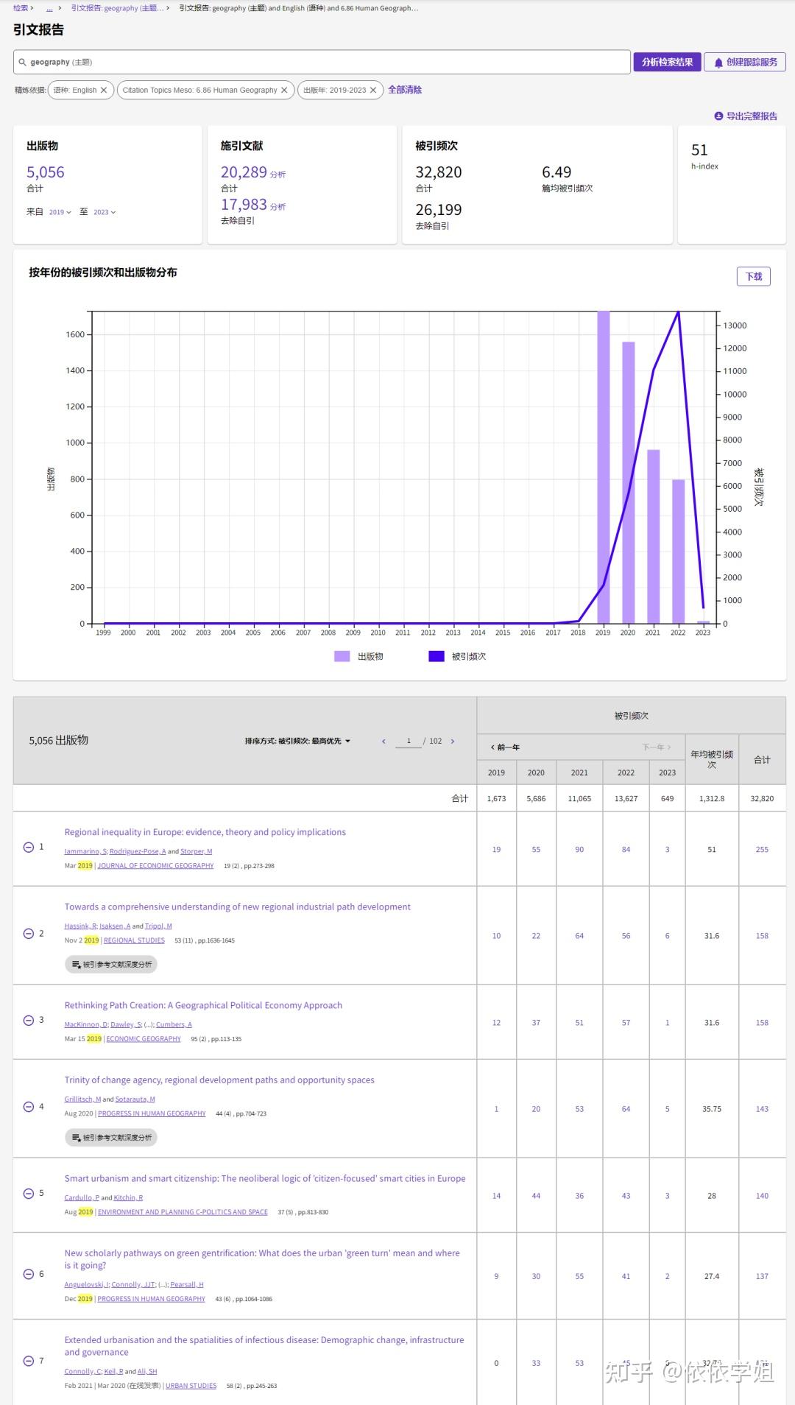Go to previous results page arrow
Image resolution: width=795 pixels, height=1405 pixels.
pos(384,741)
